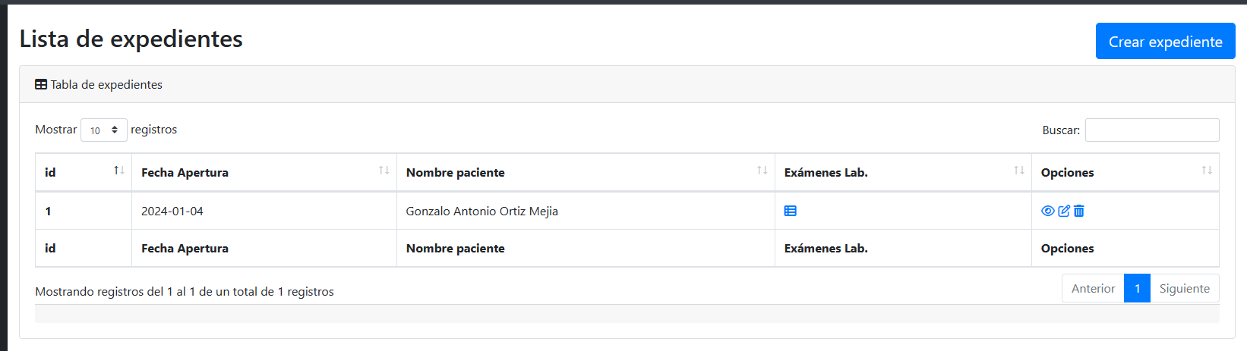1247x351 pixels.
Task: Sort by Opciones column arrows
Action: pyautogui.click(x=1207, y=171)
